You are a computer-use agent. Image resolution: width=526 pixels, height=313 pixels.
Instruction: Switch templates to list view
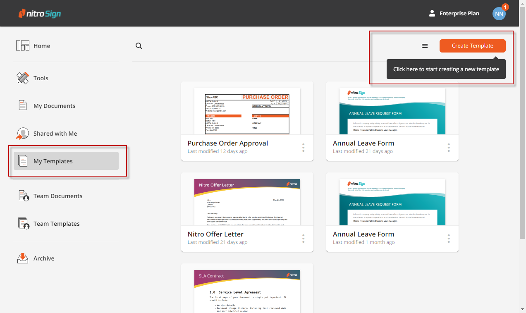(x=425, y=46)
